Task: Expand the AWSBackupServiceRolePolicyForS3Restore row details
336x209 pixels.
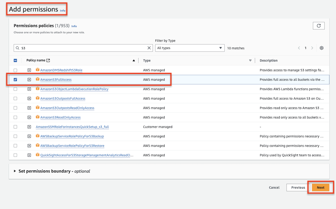Action: [29, 146]
